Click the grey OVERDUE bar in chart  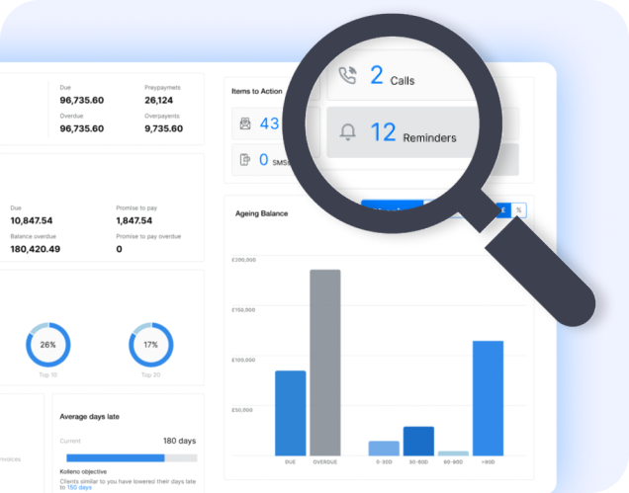pyautogui.click(x=324, y=362)
